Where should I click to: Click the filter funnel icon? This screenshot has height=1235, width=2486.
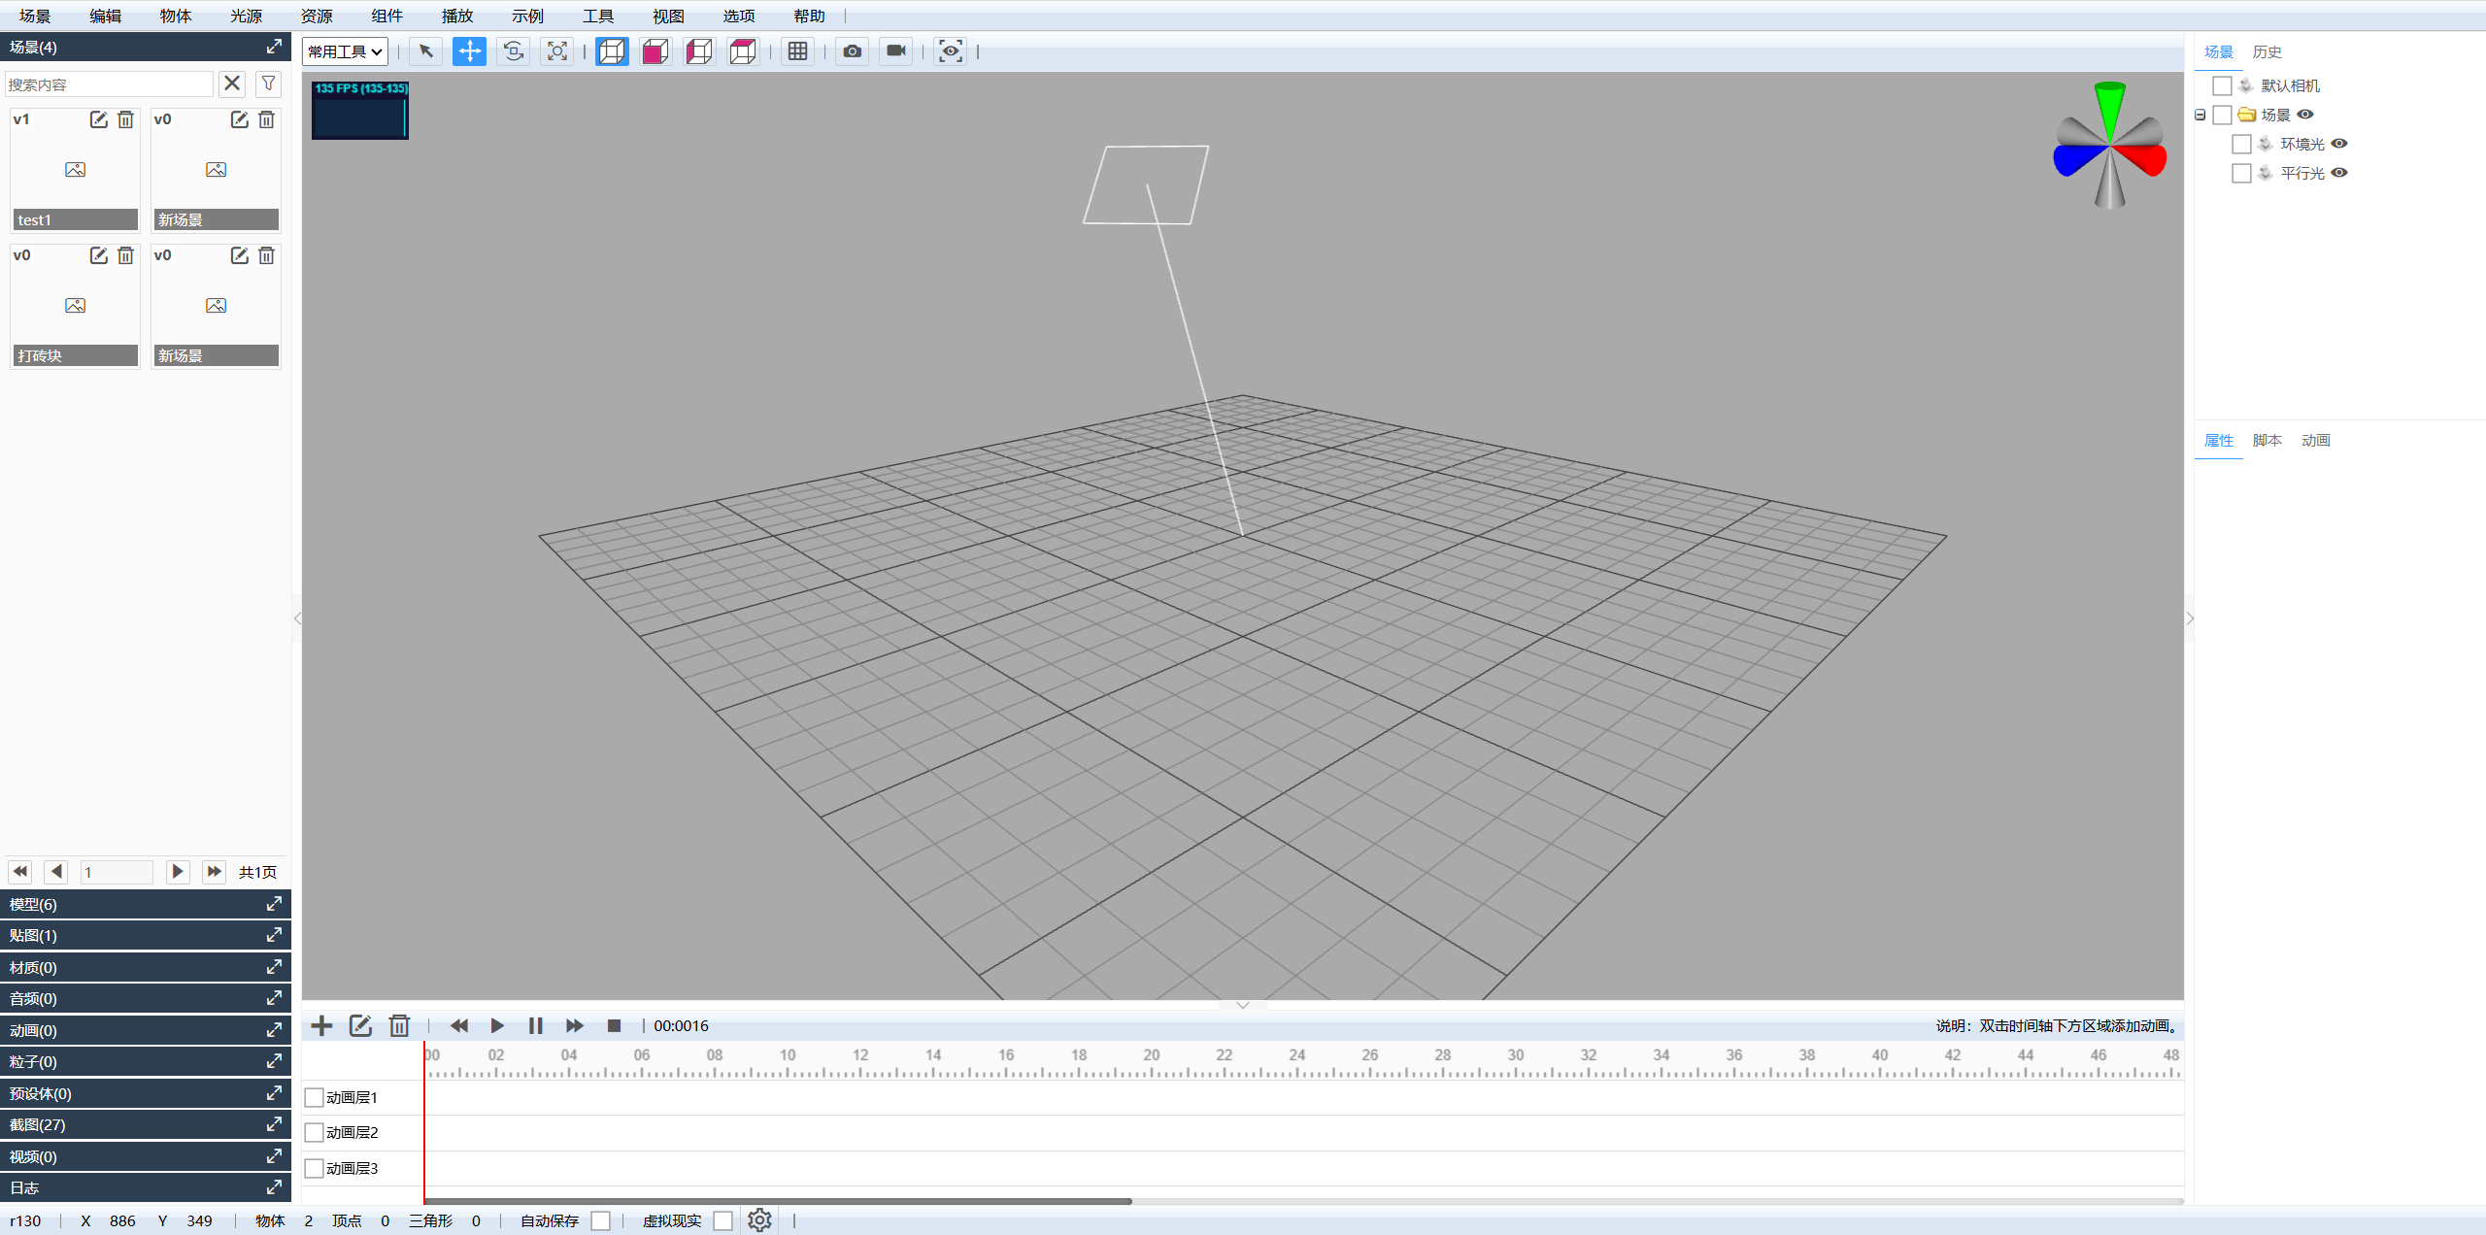268,83
